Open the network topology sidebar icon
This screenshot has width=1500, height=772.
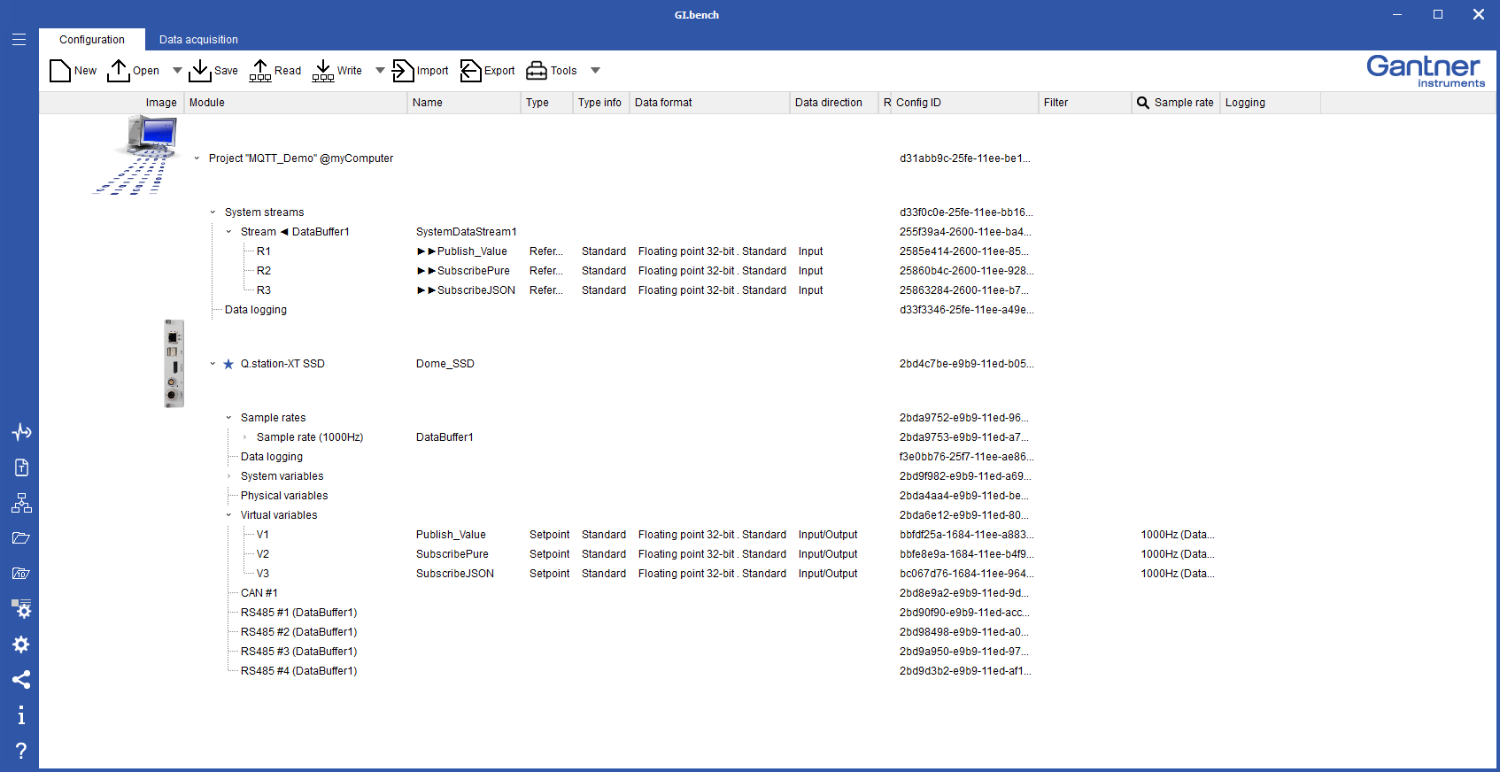point(21,503)
